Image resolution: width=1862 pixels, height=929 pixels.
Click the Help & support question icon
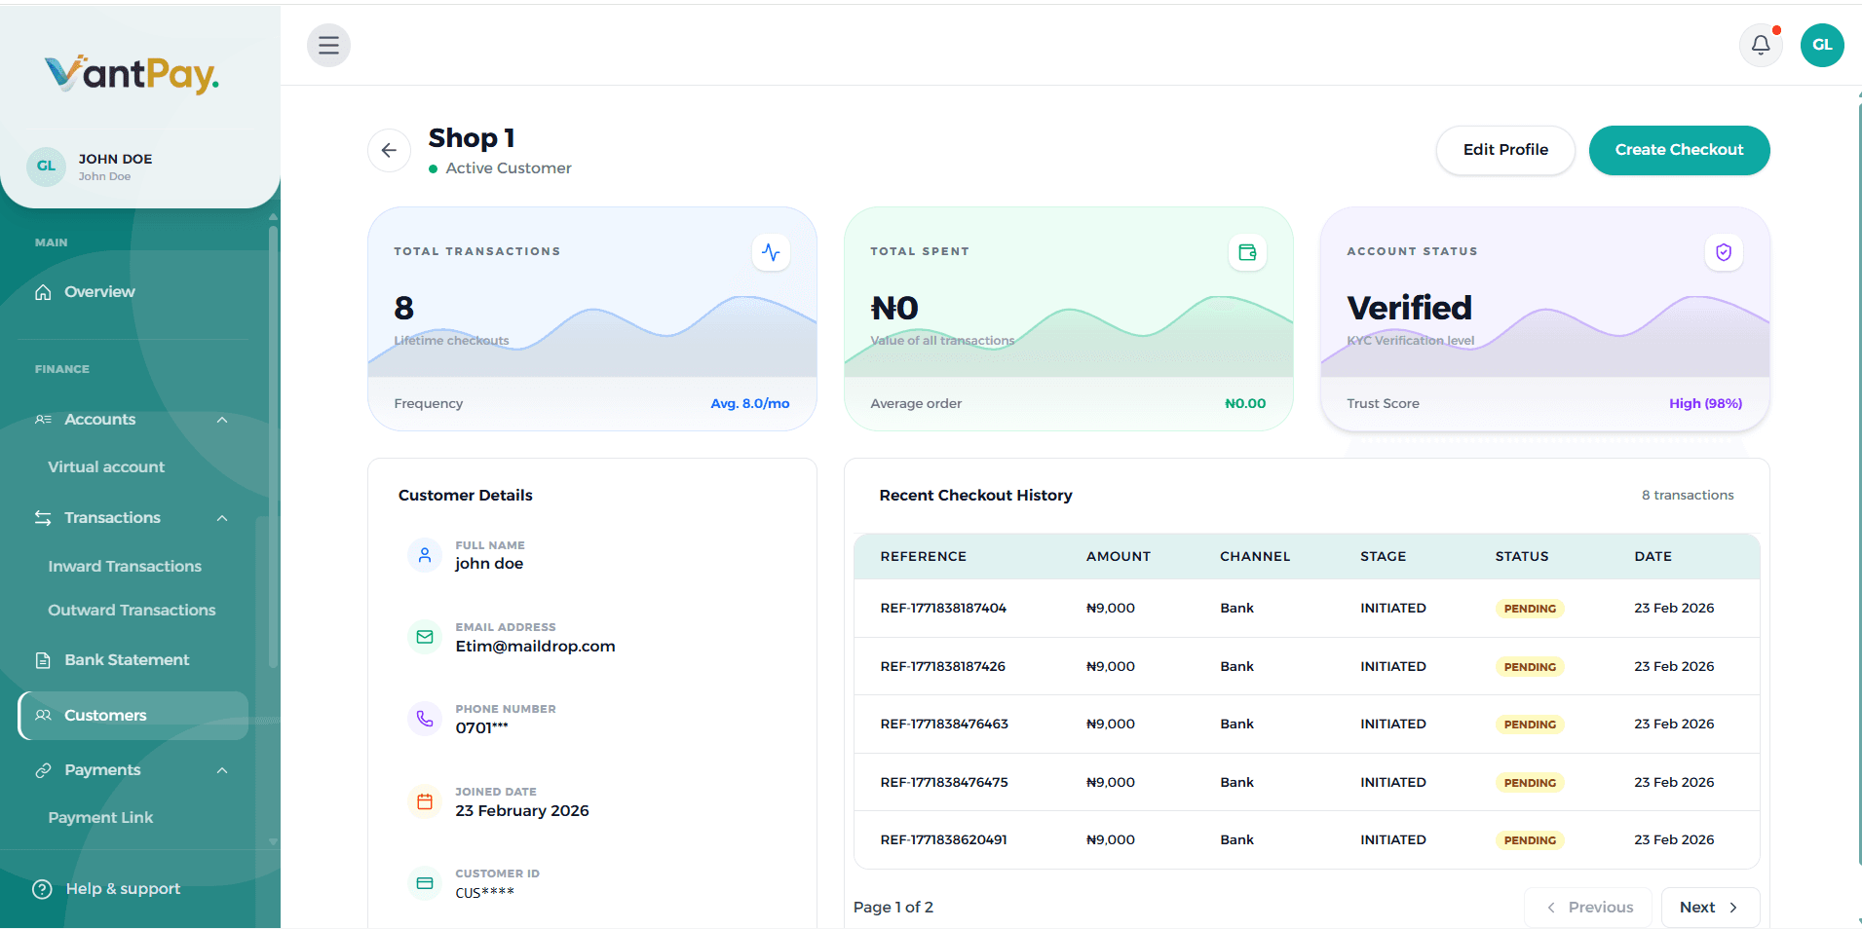coord(41,888)
